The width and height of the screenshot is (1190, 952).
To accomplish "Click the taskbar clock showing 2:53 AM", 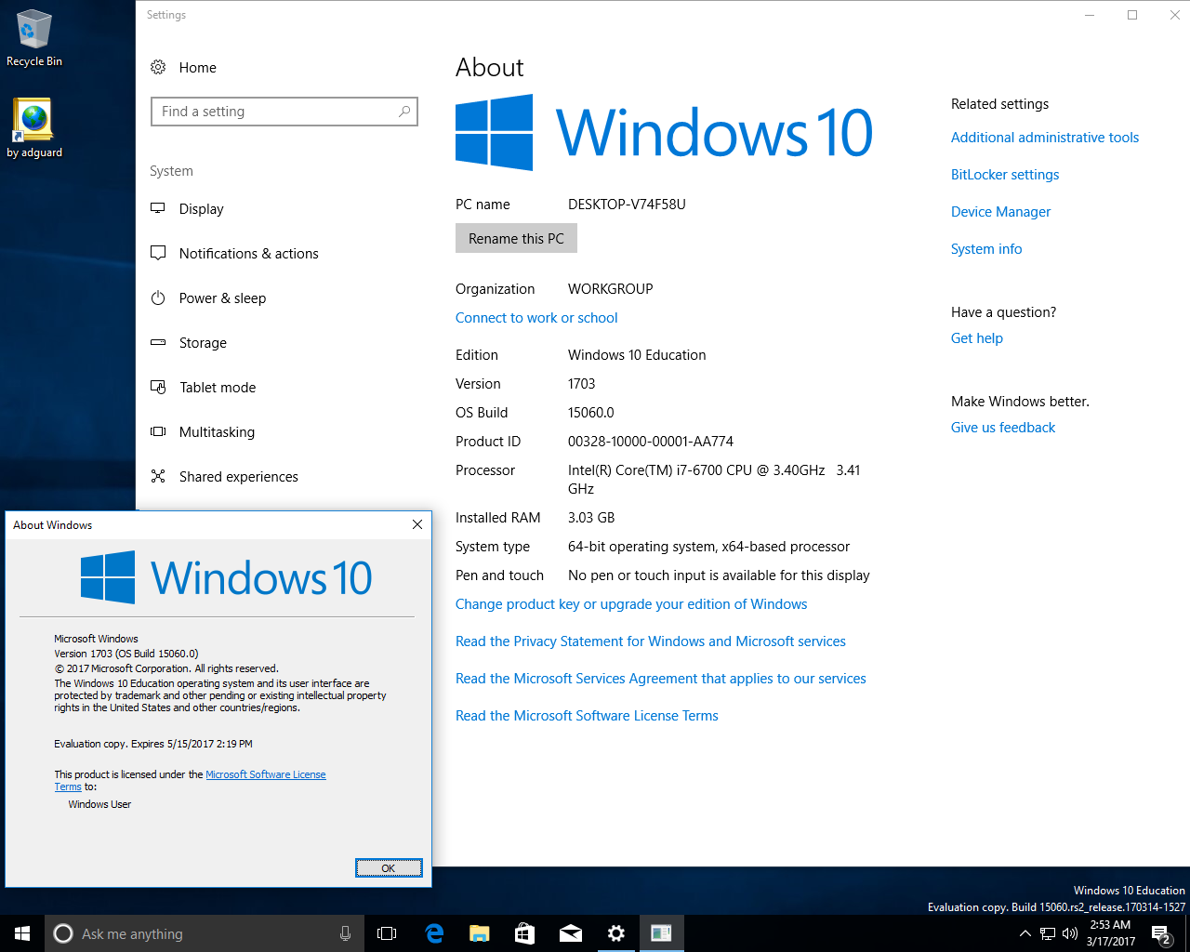I will [1111, 933].
